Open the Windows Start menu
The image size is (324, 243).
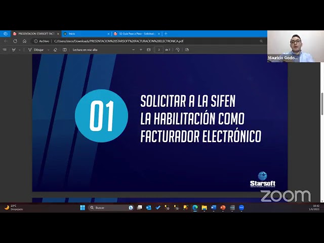click(x=83, y=208)
